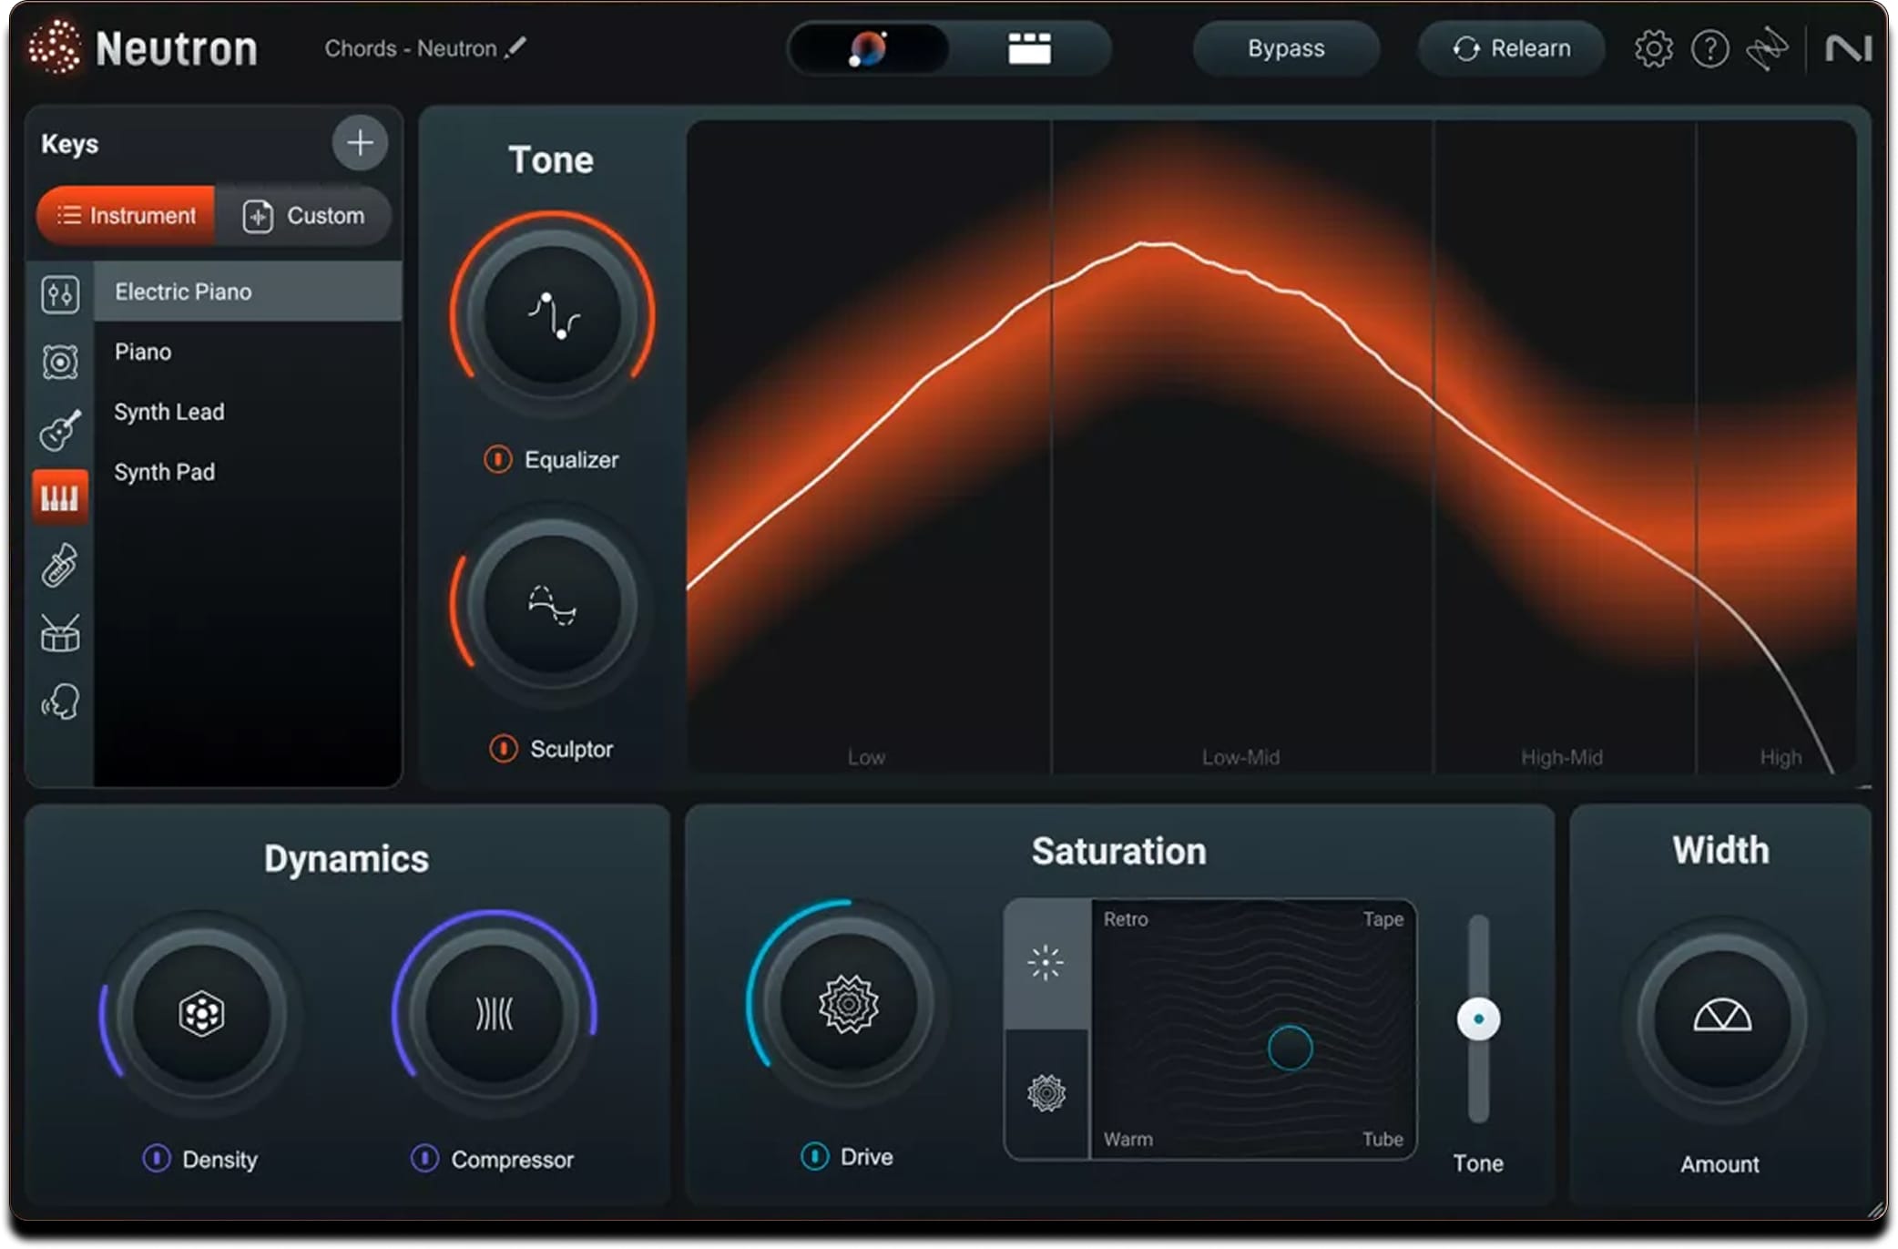
Task: Open the module chain view icon
Action: (1029, 48)
